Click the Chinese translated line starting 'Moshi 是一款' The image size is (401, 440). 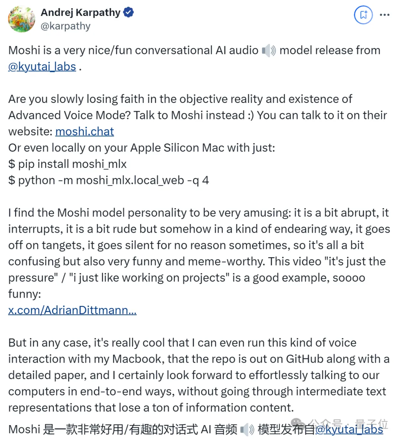pyautogui.click(x=196, y=429)
